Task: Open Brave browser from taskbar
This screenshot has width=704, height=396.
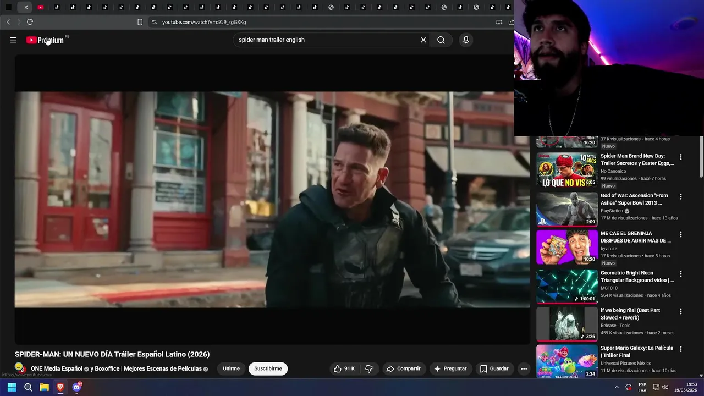Action: pyautogui.click(x=61, y=387)
